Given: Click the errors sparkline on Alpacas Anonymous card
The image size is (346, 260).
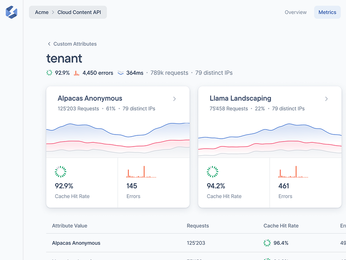Looking at the screenshot, I should [142, 172].
